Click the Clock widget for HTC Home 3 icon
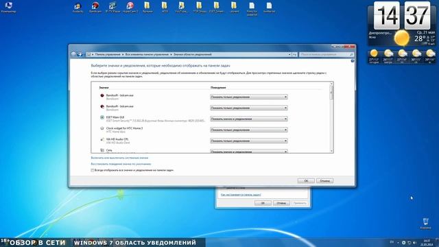439x247 pixels. pyautogui.click(x=102, y=128)
